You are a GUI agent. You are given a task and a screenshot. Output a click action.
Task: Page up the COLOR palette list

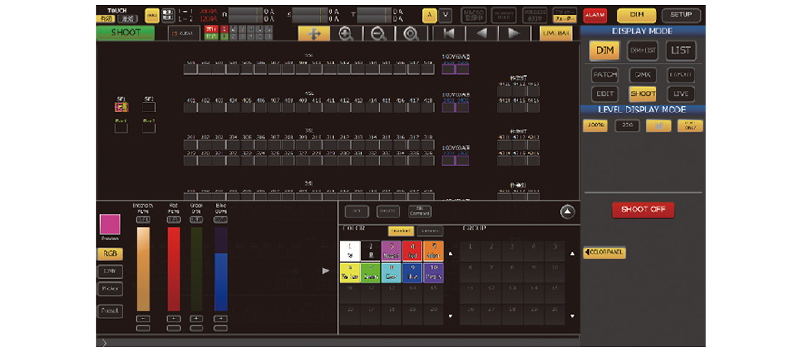(x=449, y=254)
